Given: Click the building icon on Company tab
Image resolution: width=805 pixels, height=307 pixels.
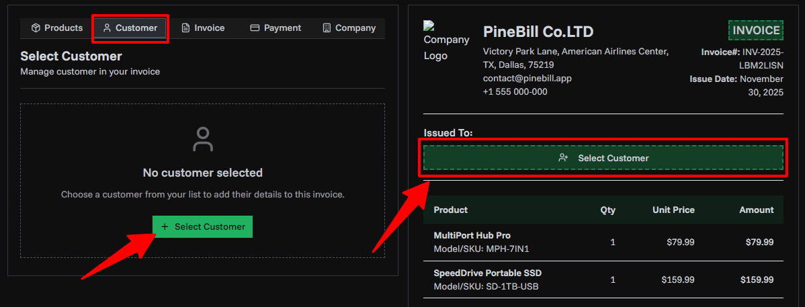Looking at the screenshot, I should 327,28.
